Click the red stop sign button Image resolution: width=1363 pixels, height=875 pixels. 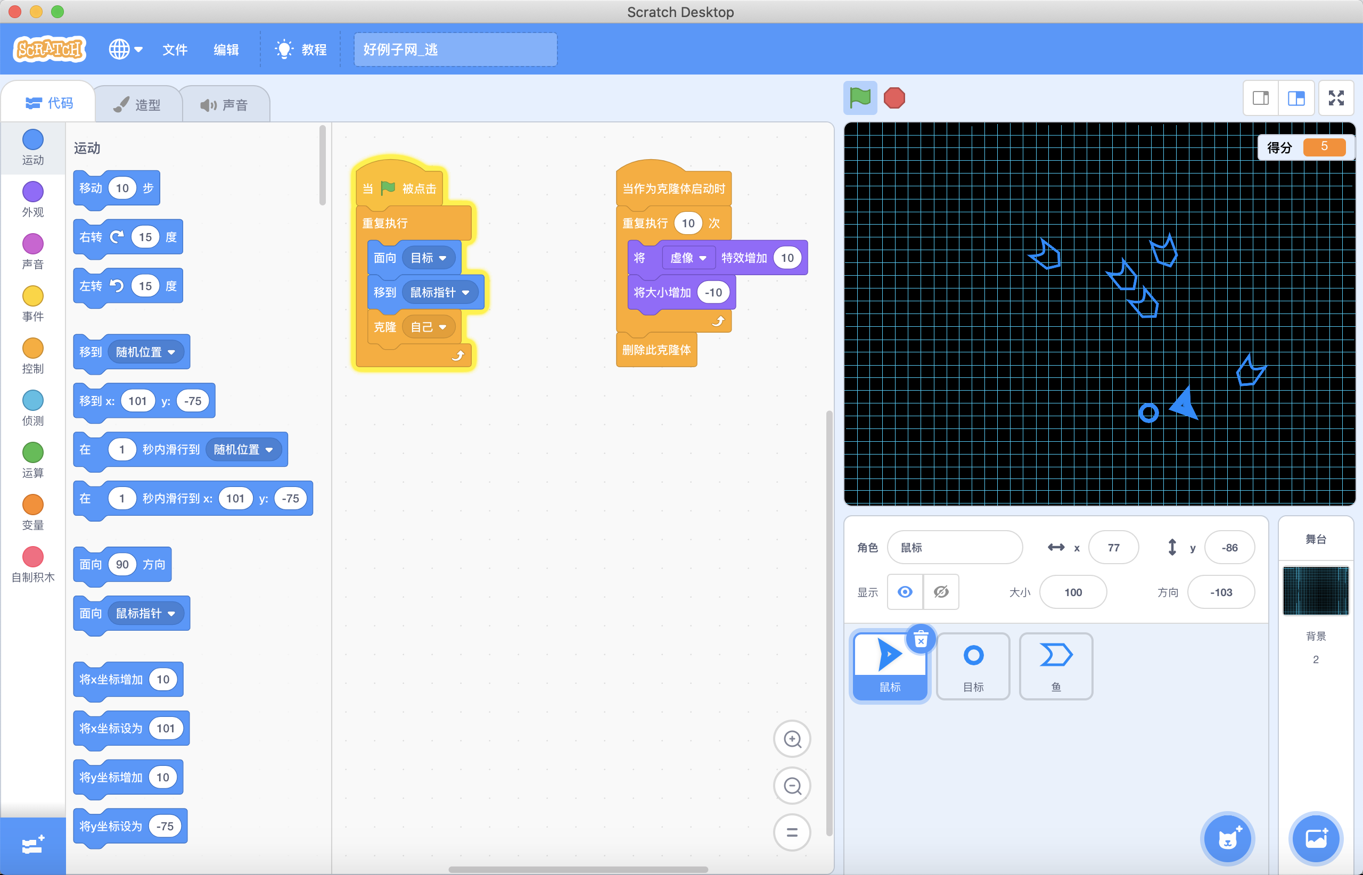[894, 98]
